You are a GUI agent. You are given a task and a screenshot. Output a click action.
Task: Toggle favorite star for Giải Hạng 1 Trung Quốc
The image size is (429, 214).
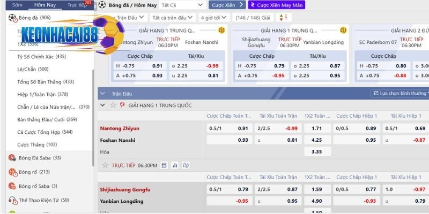pos(113,105)
